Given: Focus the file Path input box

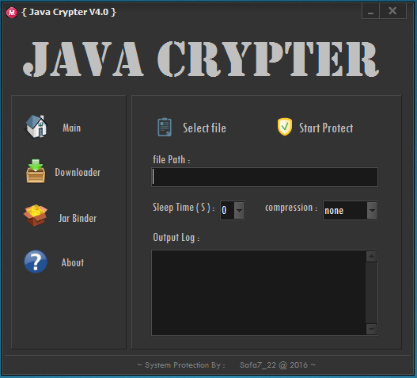Looking at the screenshot, I should click(x=264, y=178).
